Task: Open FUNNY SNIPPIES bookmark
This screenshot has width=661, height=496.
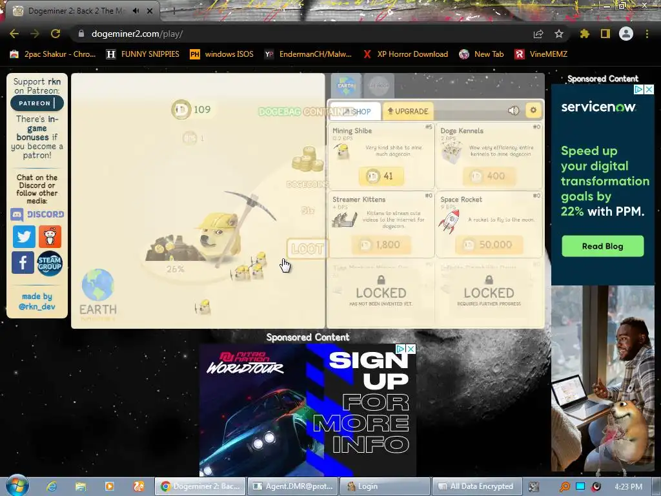Action: 143,54
